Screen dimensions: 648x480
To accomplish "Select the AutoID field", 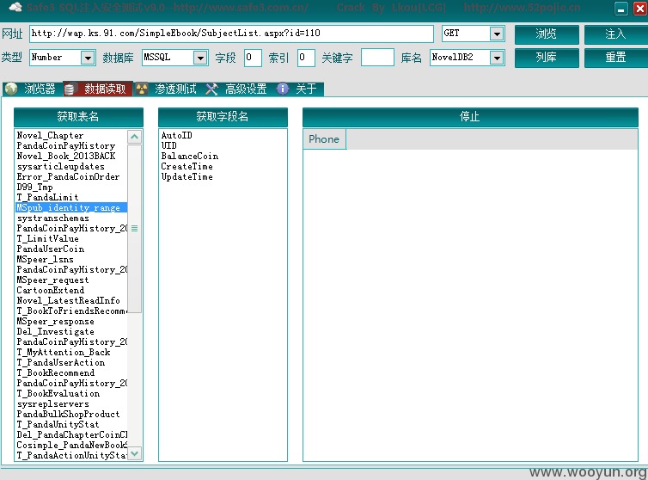I will (176, 135).
